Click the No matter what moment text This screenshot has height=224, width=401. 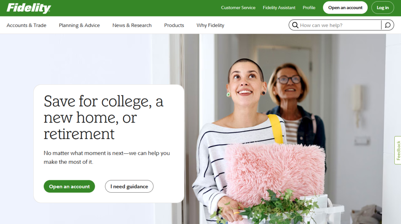(107, 157)
